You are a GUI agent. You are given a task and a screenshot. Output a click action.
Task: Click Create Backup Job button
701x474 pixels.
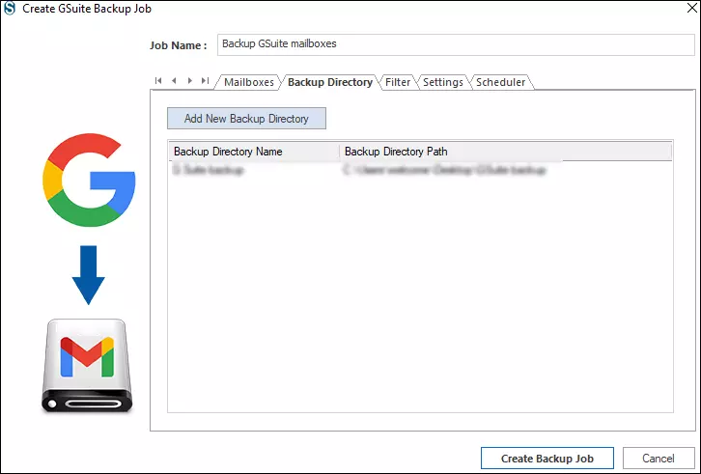[x=547, y=459]
